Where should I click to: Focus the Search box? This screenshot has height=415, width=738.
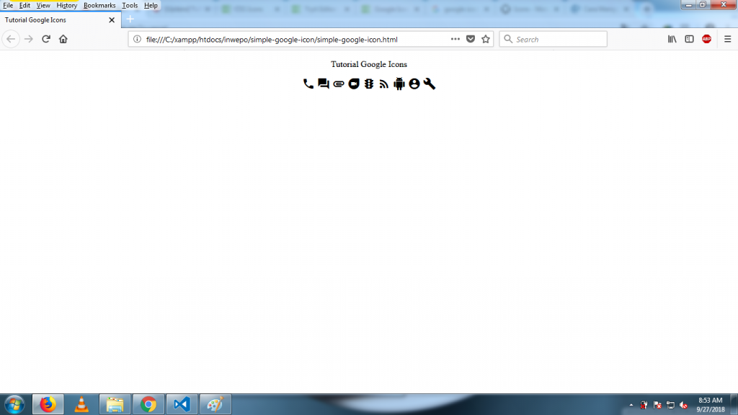point(553,39)
